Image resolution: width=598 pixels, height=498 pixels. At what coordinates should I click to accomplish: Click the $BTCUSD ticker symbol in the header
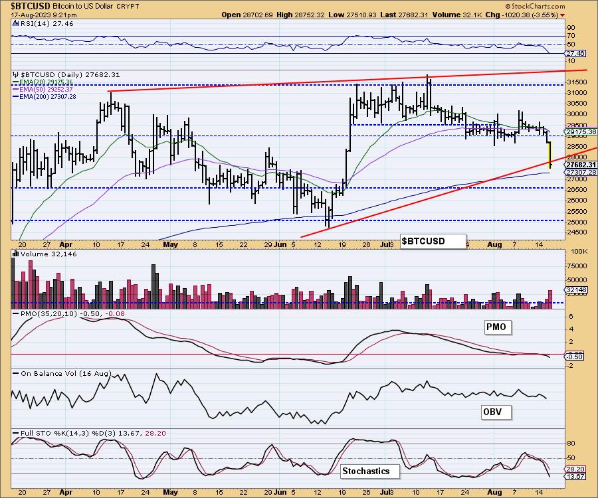coord(30,6)
